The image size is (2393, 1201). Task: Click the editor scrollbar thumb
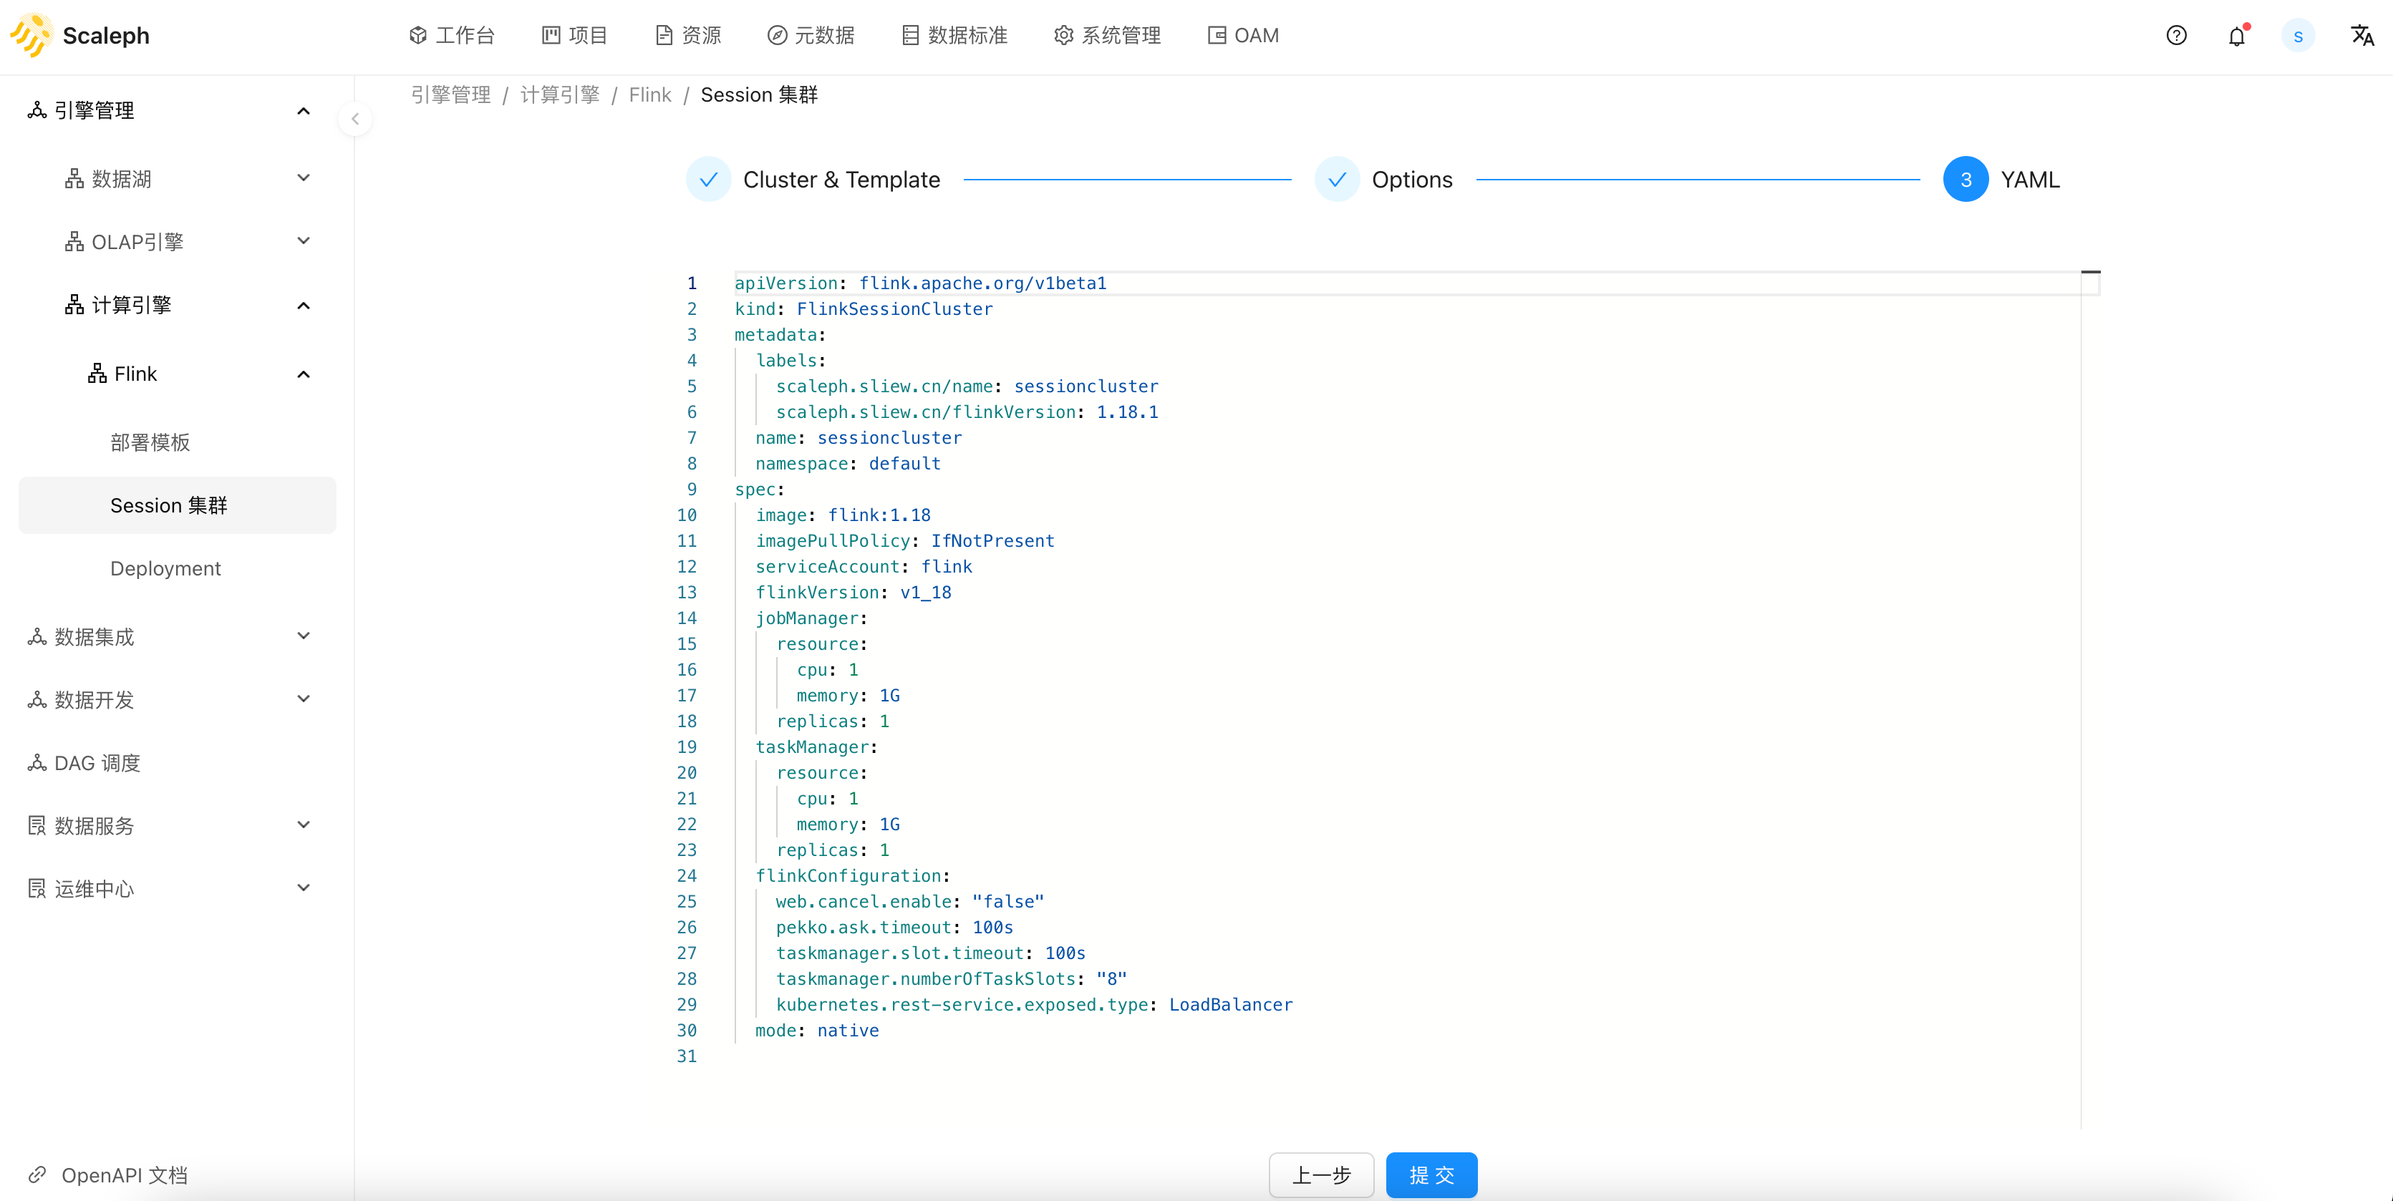point(2090,272)
